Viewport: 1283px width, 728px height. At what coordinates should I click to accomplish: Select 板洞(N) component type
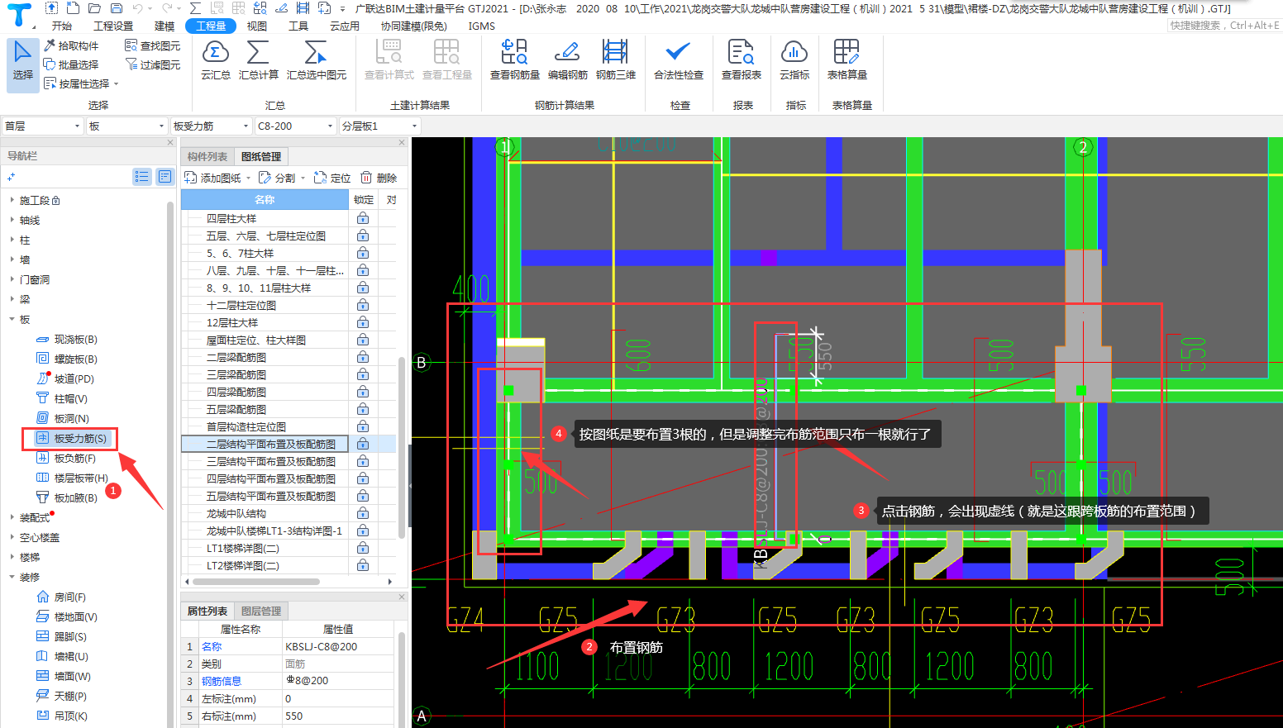pos(63,418)
